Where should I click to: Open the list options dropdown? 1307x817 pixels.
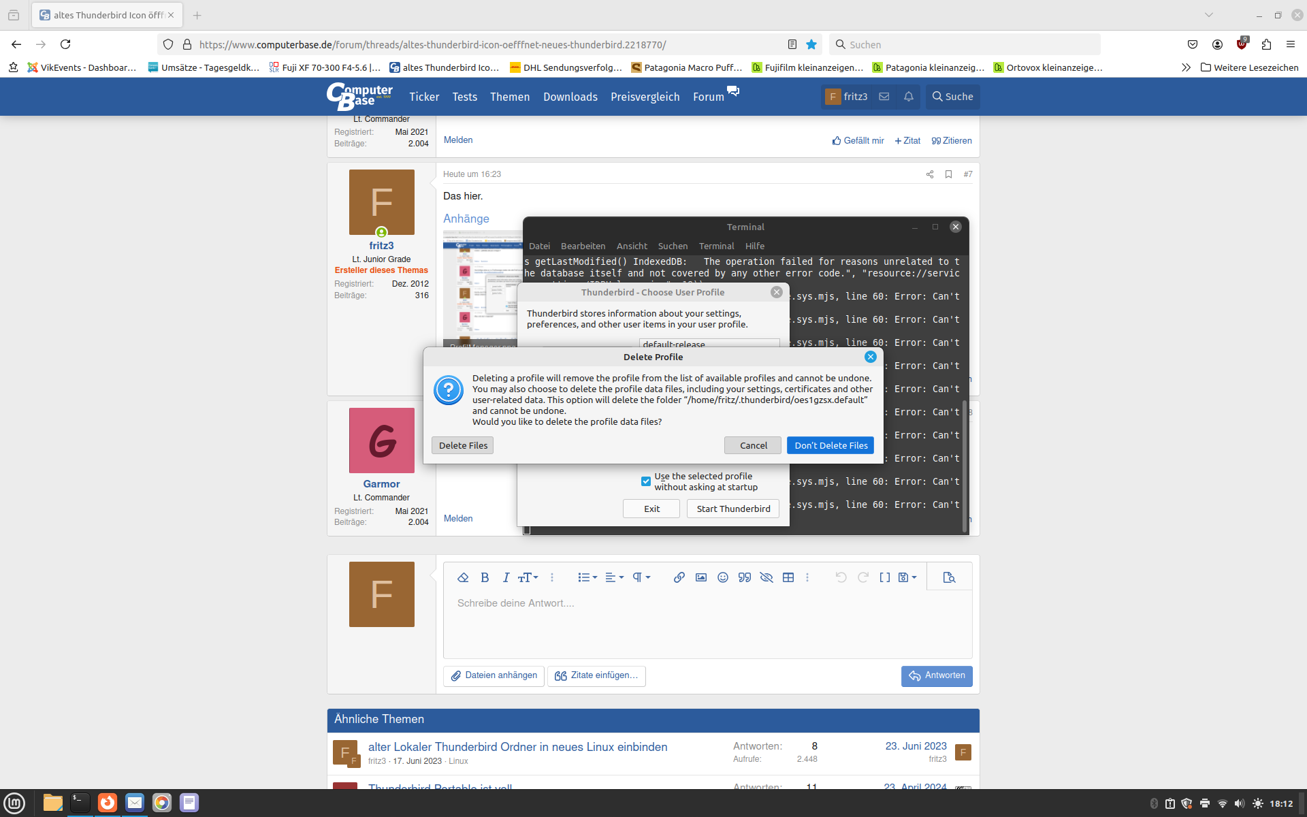(x=587, y=577)
